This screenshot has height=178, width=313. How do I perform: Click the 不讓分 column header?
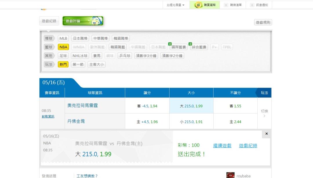pyautogui.click(x=235, y=93)
